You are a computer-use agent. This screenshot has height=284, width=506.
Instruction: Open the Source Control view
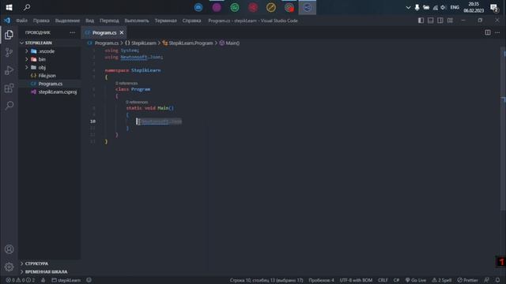coord(9,52)
